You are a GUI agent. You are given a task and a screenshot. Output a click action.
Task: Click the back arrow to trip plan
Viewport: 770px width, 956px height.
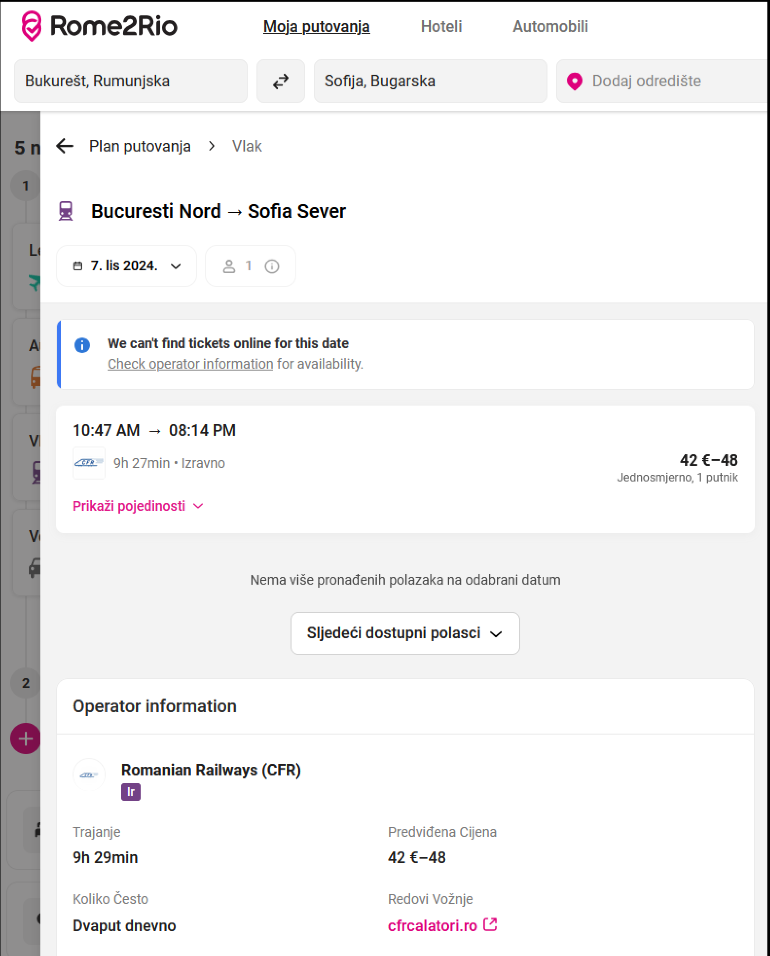pos(65,146)
